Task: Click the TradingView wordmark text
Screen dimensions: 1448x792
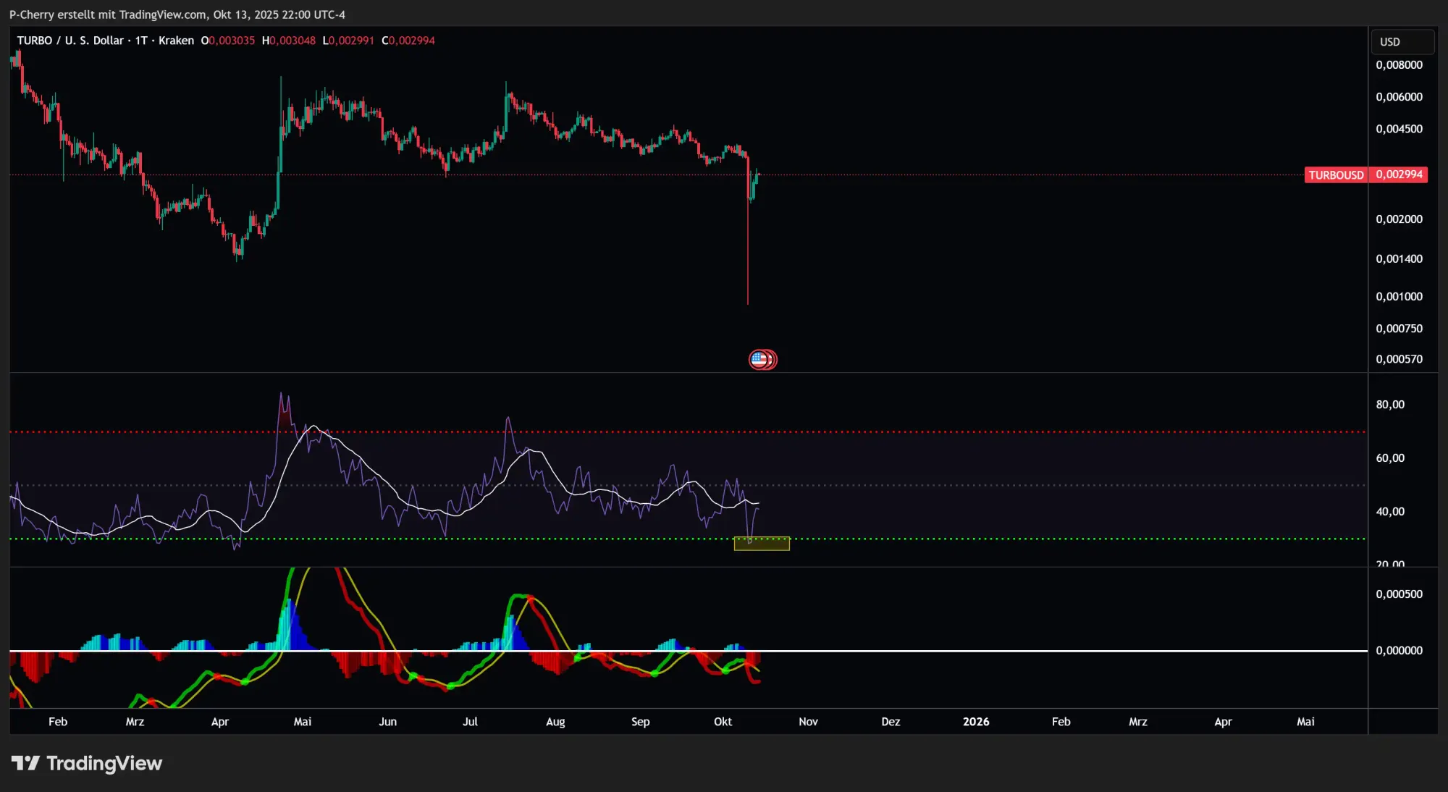Action: pyautogui.click(x=104, y=763)
